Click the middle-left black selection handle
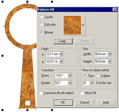 pos(2,56)
